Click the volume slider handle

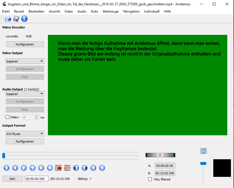pyautogui.click(x=203, y=163)
